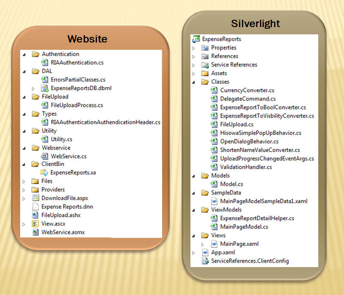344x295 pixels.
Task: Select RIAAuthenticationAuthendicationHeader.cs file
Action: point(106,122)
